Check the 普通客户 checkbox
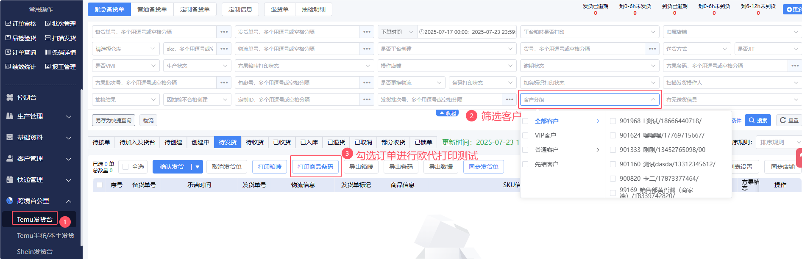The image size is (802, 259). 525,150
